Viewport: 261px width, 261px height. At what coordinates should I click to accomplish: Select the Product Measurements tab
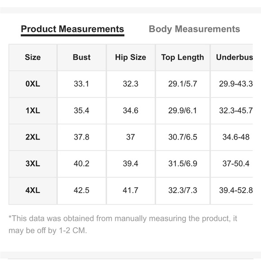(72, 29)
